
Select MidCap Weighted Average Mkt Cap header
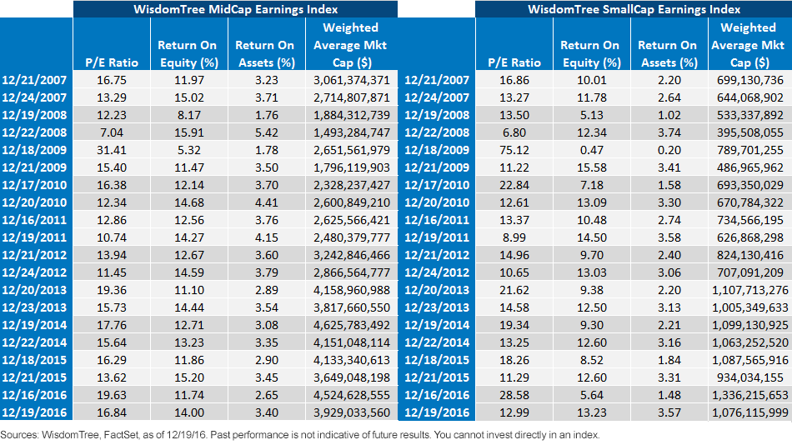pyautogui.click(x=351, y=45)
